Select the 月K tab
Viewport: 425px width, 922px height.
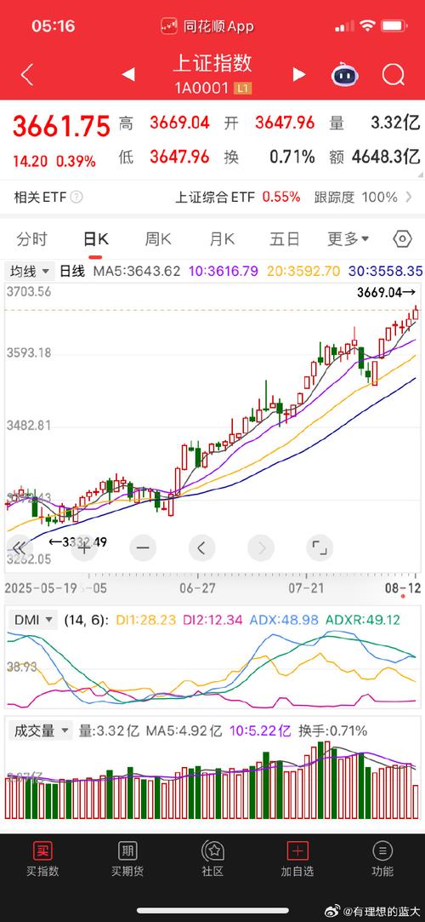pyautogui.click(x=221, y=239)
